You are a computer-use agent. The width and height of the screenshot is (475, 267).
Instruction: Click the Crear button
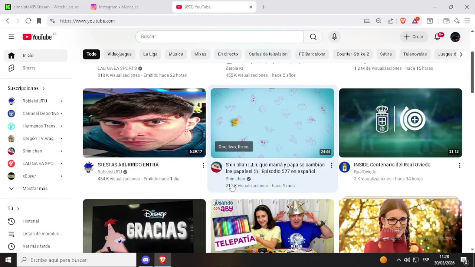click(x=414, y=37)
